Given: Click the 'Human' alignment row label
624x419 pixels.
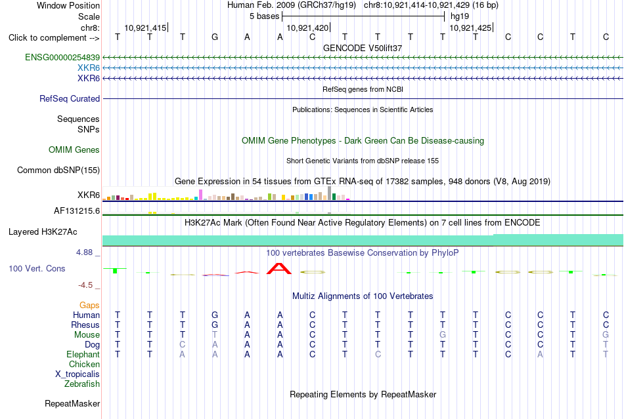Looking at the screenshot, I should (x=86, y=315).
